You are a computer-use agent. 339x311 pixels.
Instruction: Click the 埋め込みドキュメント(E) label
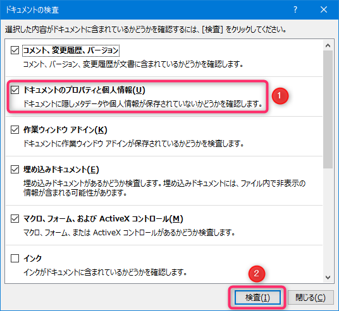(61, 170)
